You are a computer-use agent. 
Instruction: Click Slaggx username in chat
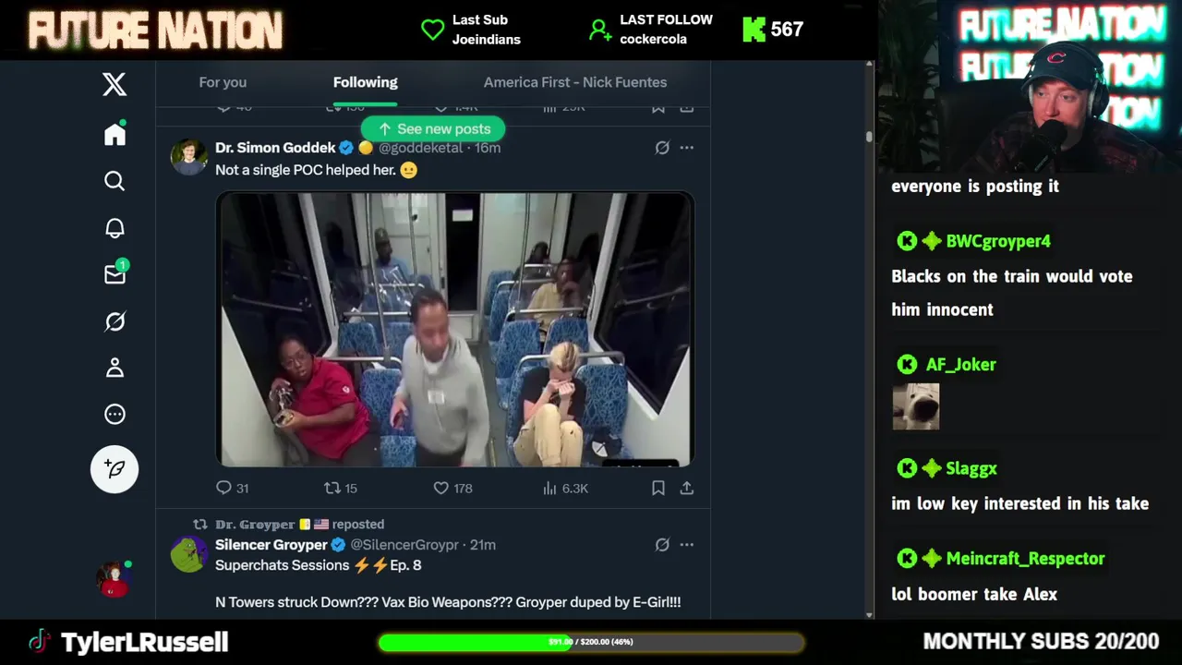tap(971, 468)
